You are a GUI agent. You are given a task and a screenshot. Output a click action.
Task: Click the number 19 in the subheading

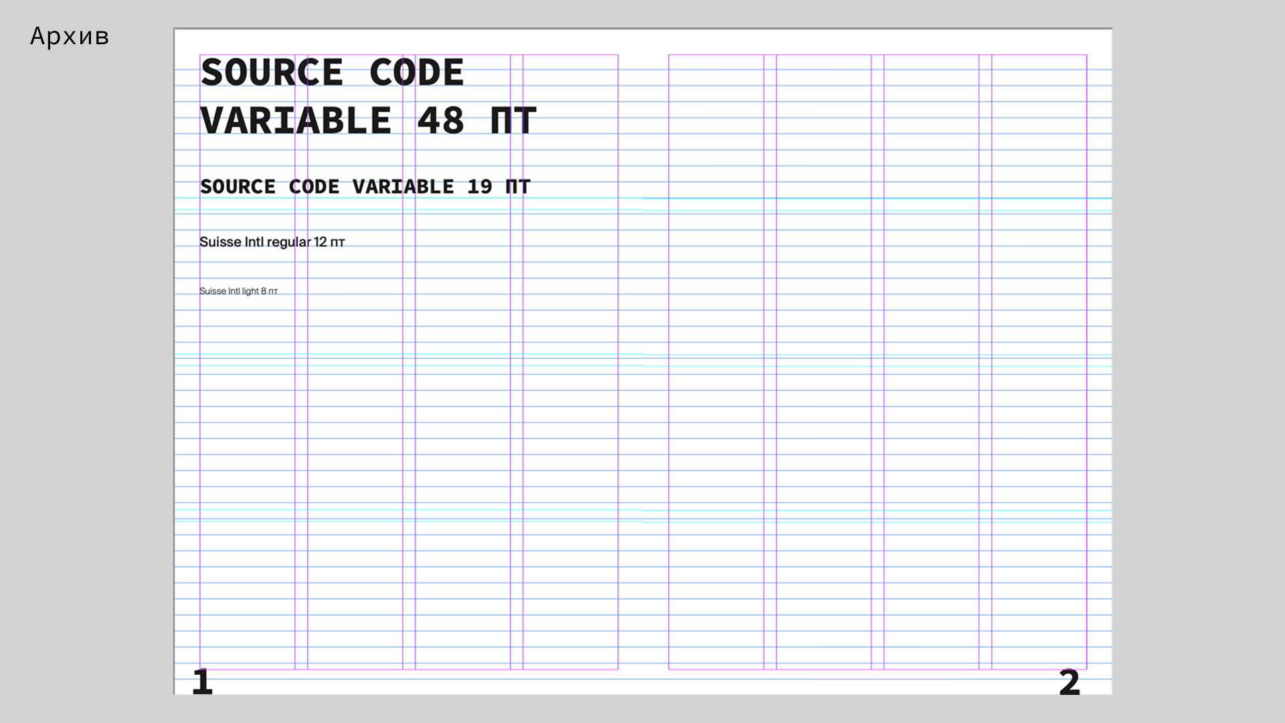click(x=479, y=187)
